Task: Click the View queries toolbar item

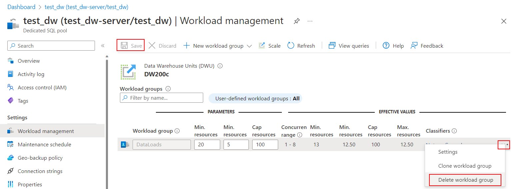Action: [x=349, y=46]
